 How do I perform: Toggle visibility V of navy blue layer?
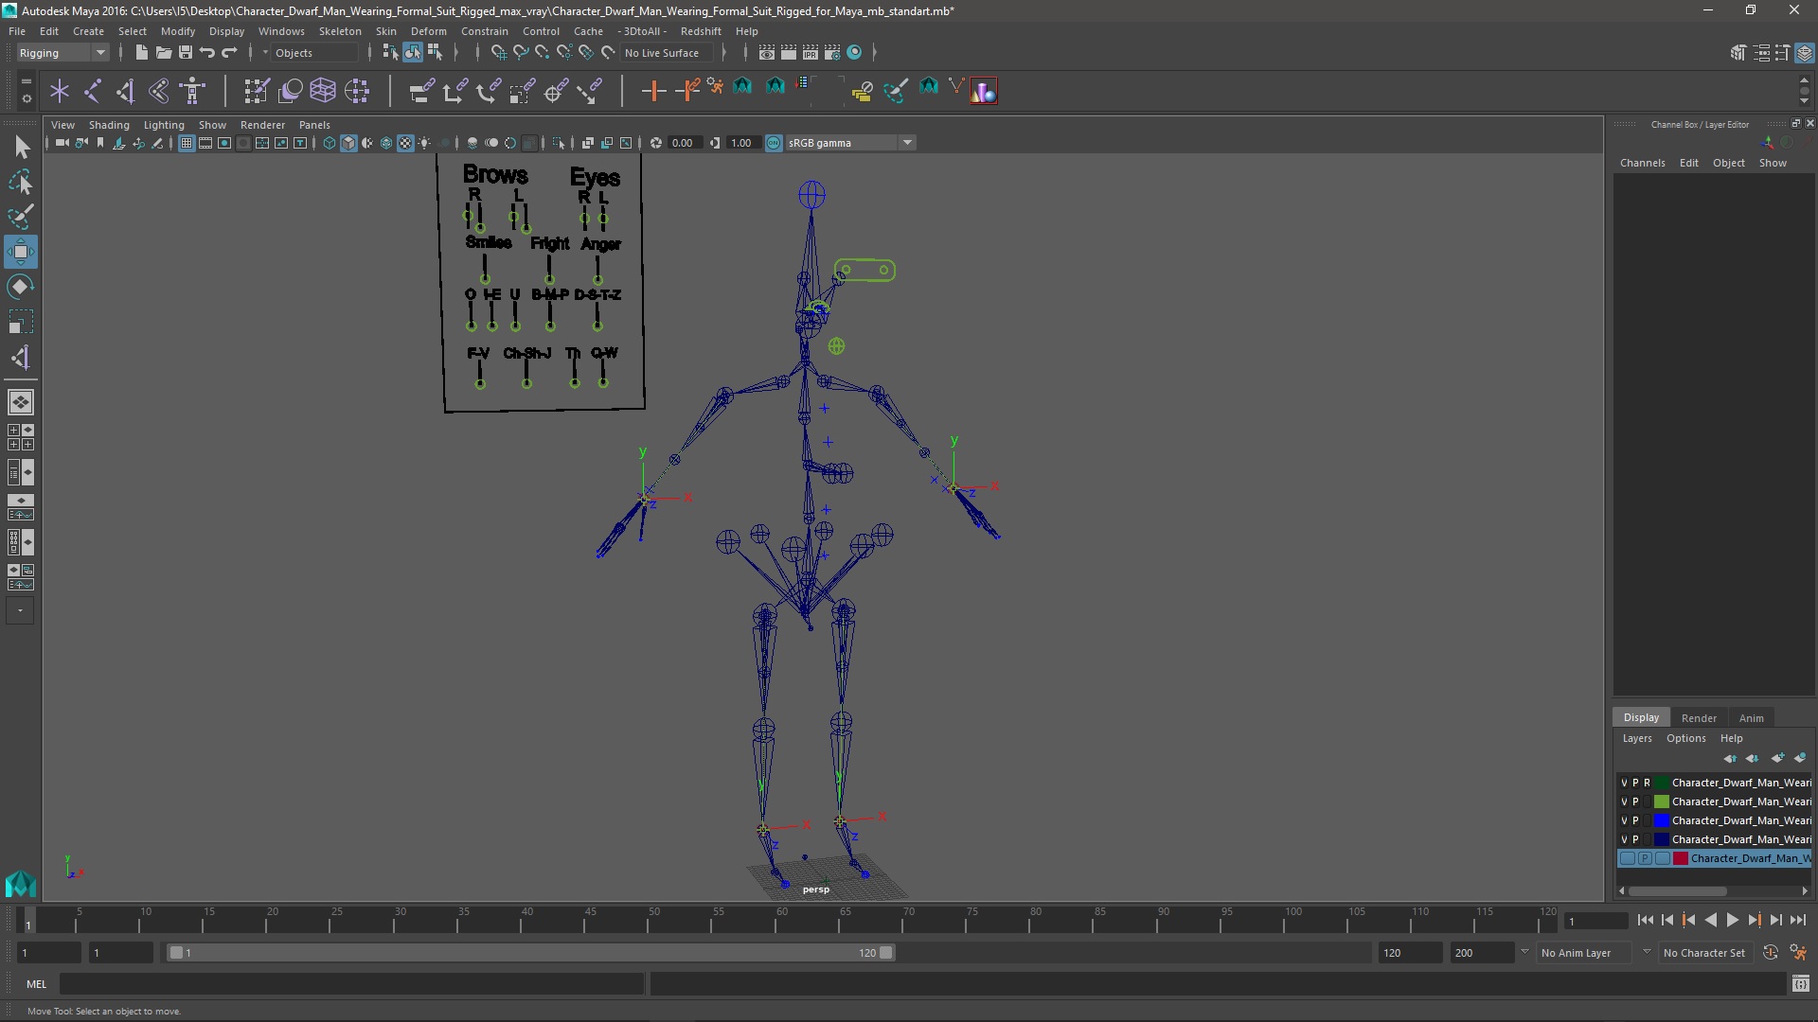(1624, 839)
